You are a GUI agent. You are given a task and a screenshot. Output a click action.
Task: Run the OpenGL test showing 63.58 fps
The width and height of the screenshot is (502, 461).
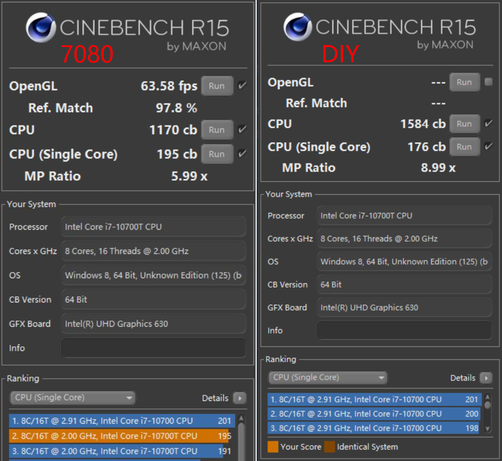[217, 86]
